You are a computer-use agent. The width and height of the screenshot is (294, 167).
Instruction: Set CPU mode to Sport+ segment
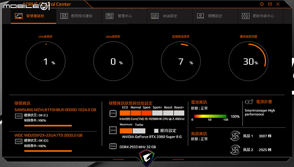pyautogui.click(x=157, y=113)
